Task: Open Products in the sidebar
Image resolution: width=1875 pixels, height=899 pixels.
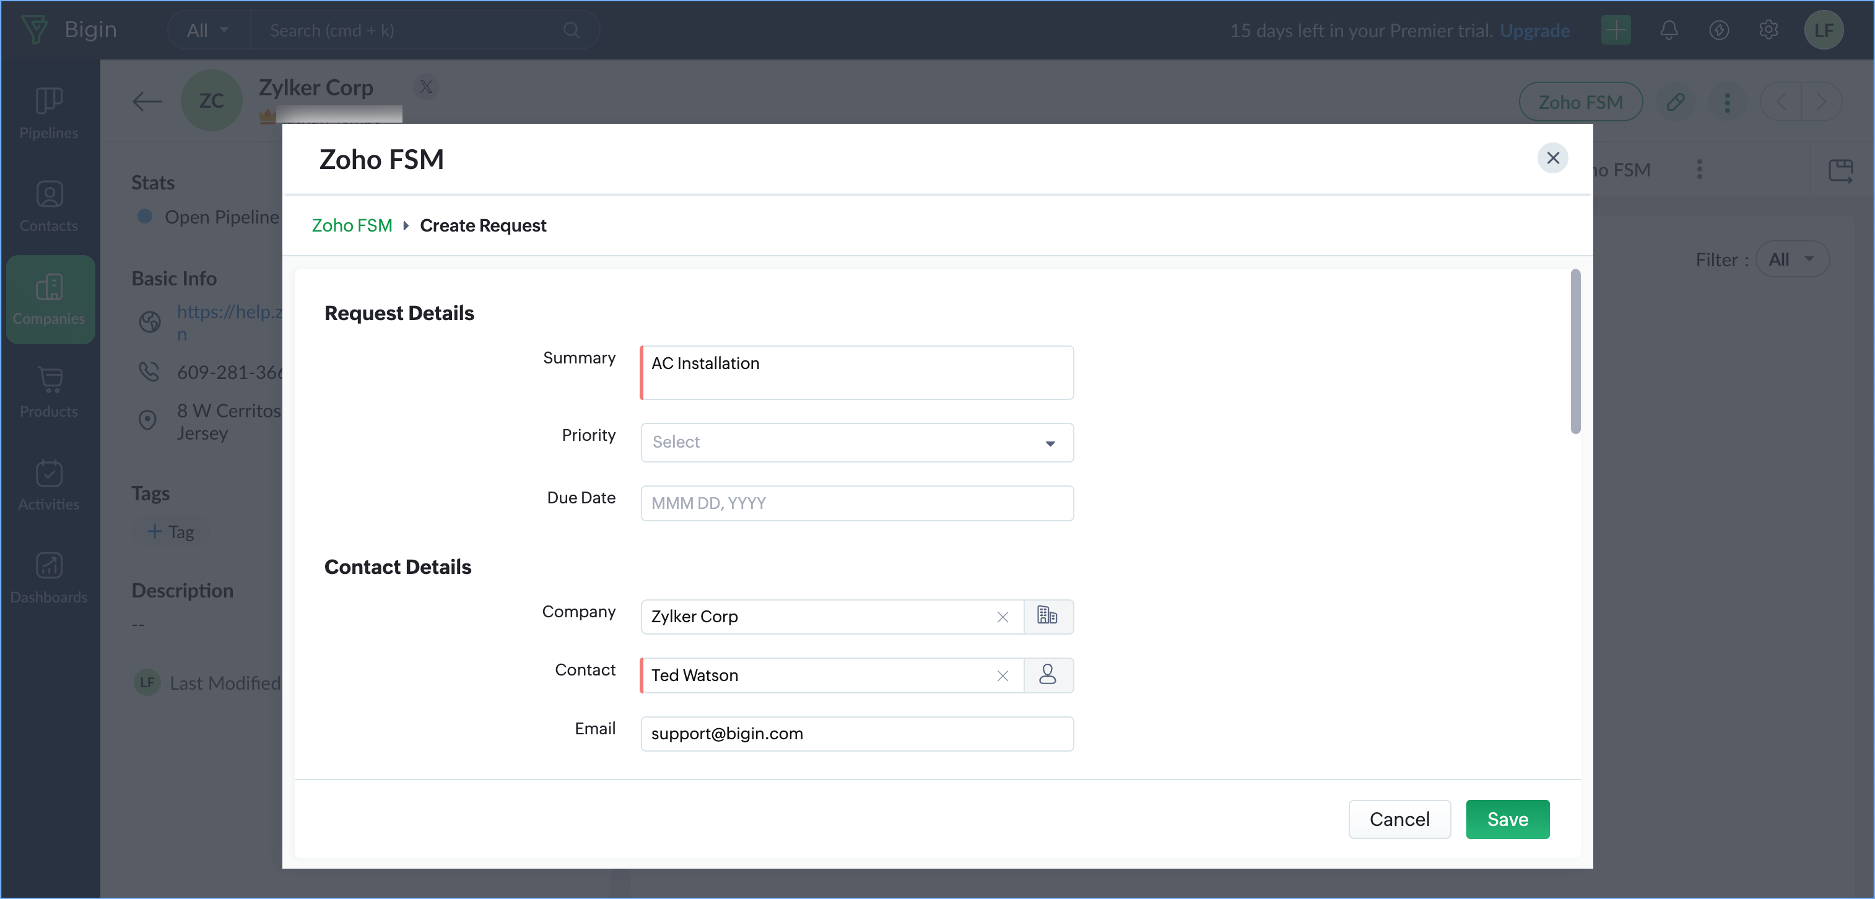Action: point(49,393)
